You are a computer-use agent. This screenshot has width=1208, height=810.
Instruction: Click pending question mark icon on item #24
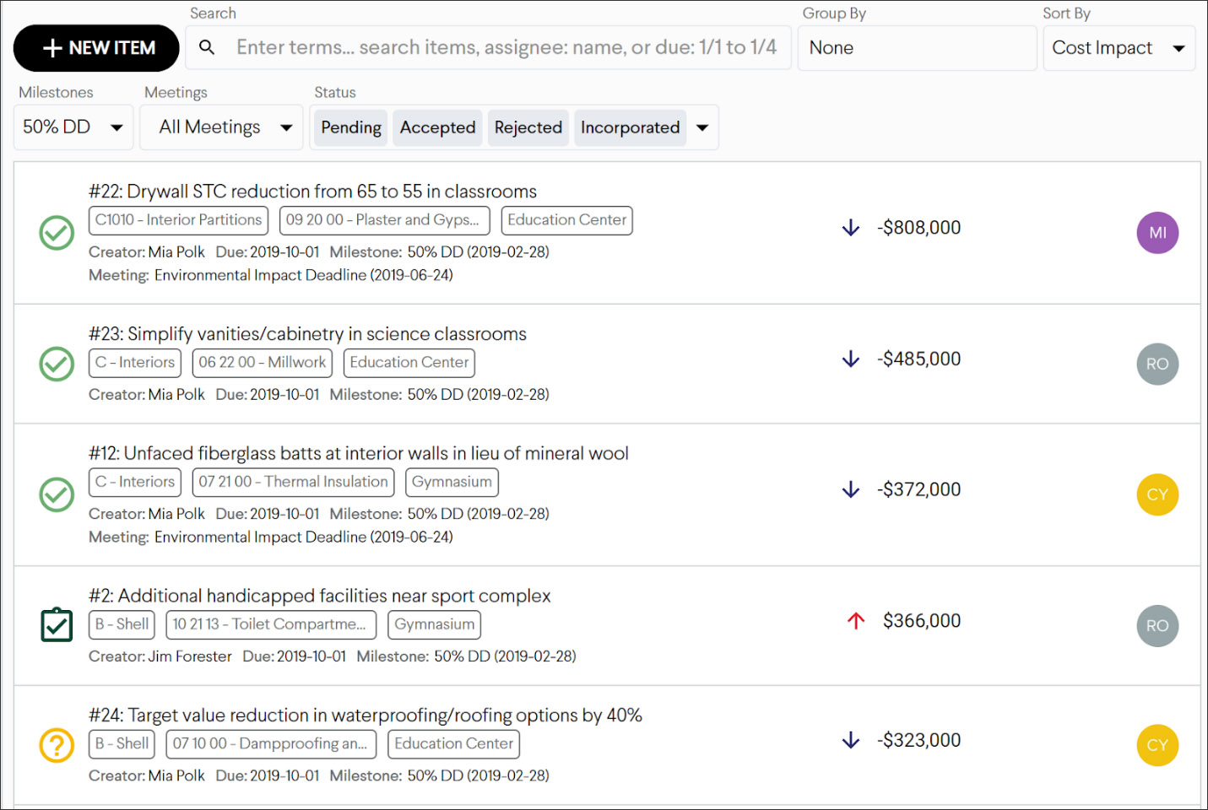[57, 745]
